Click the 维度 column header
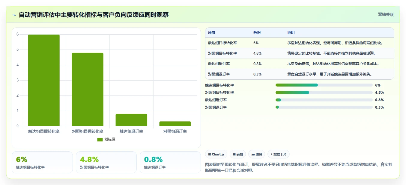406x185 pixels. tap(212, 33)
